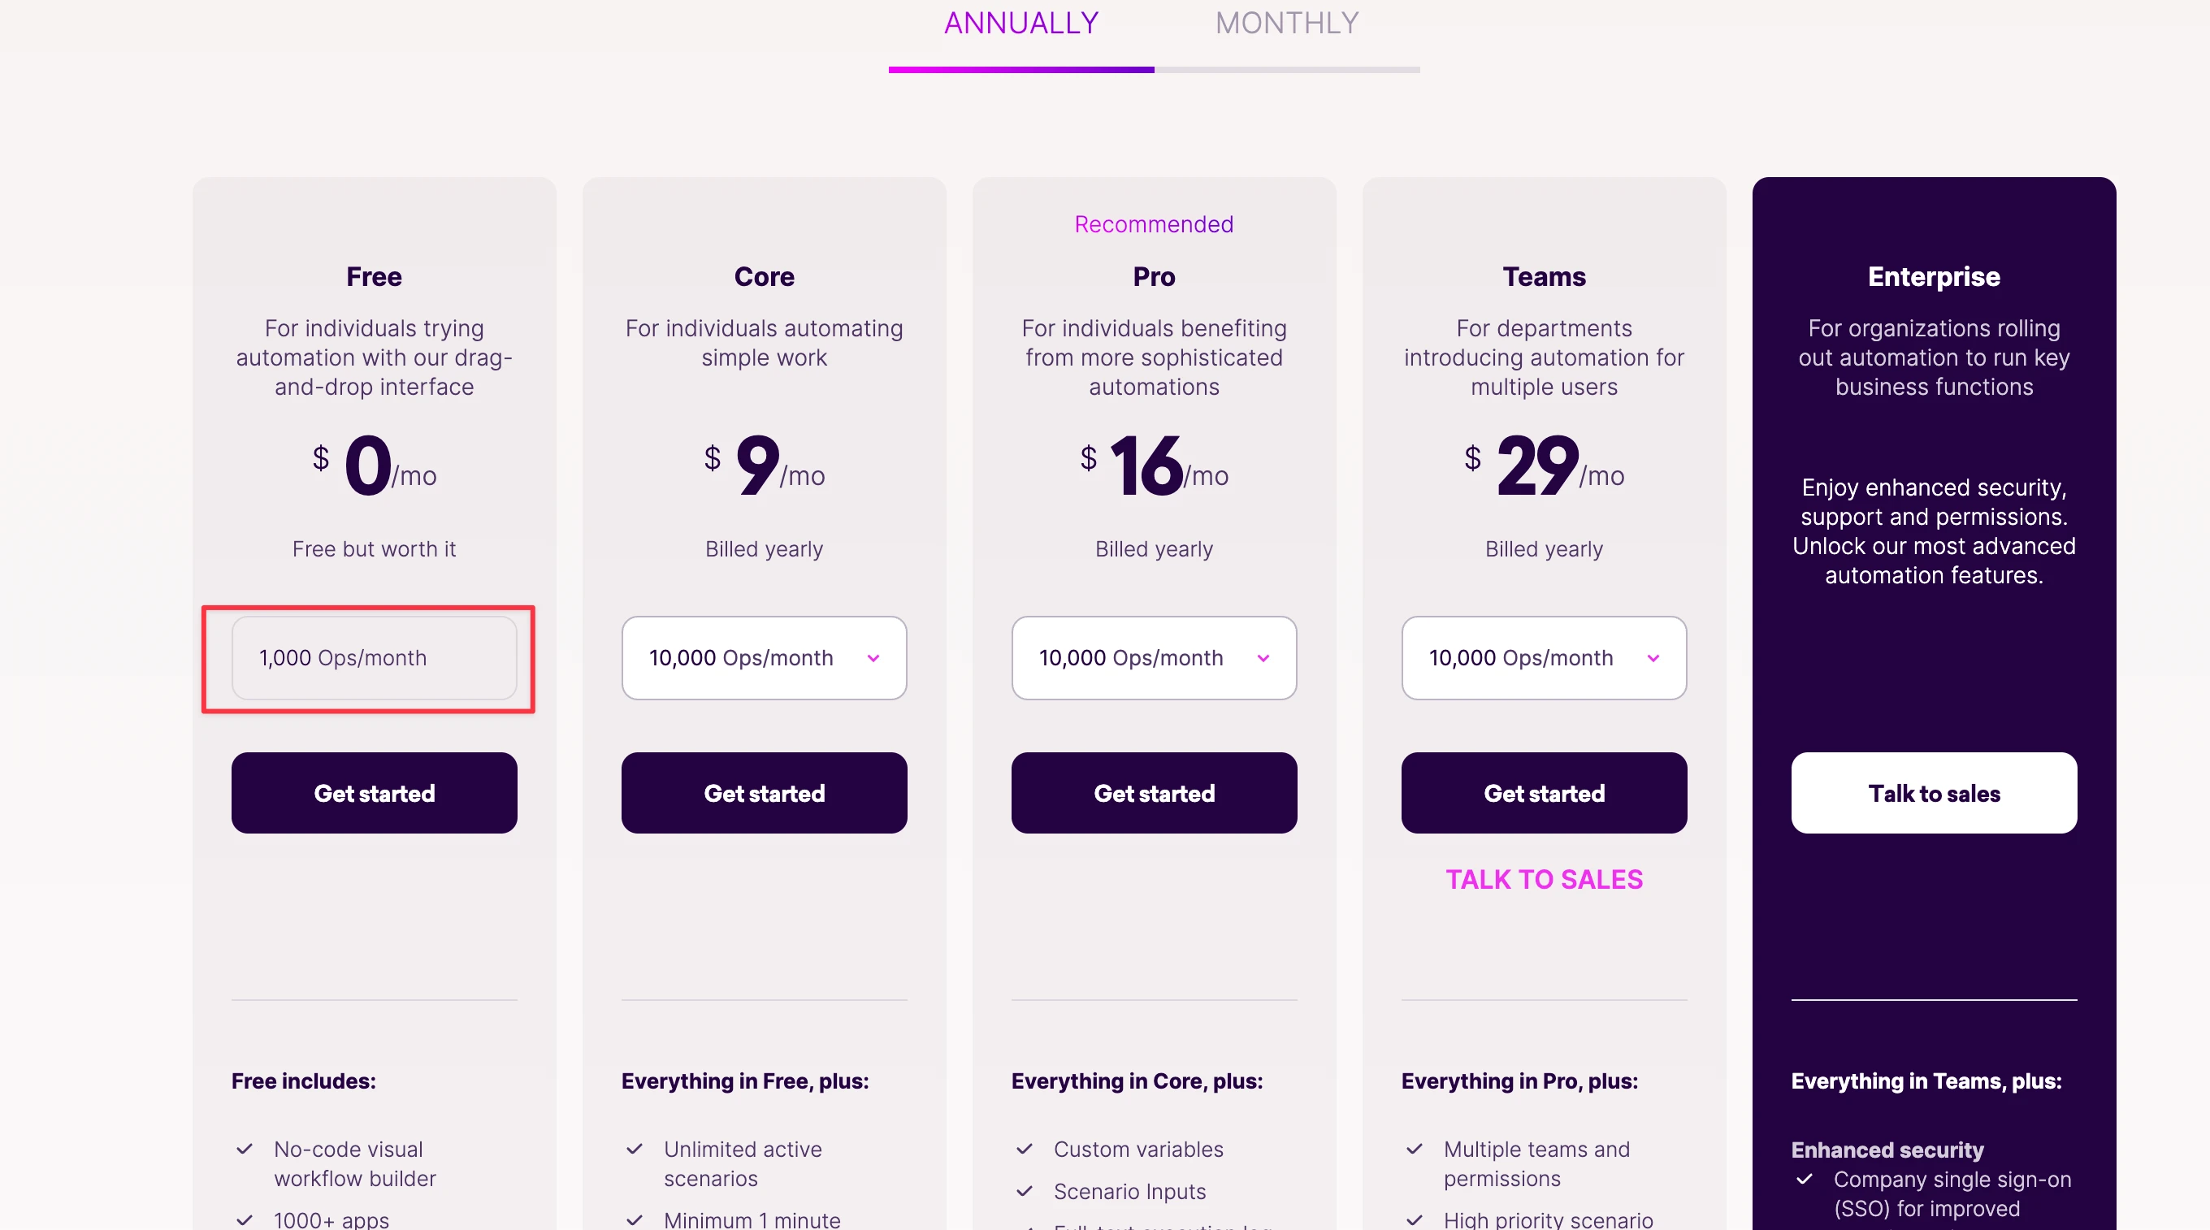Click checkmark beside Multiple teams and permissions
This screenshot has height=1230, width=2210.
[1414, 1149]
